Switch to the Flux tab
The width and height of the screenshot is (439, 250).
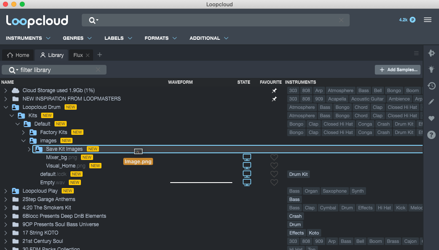(x=78, y=55)
